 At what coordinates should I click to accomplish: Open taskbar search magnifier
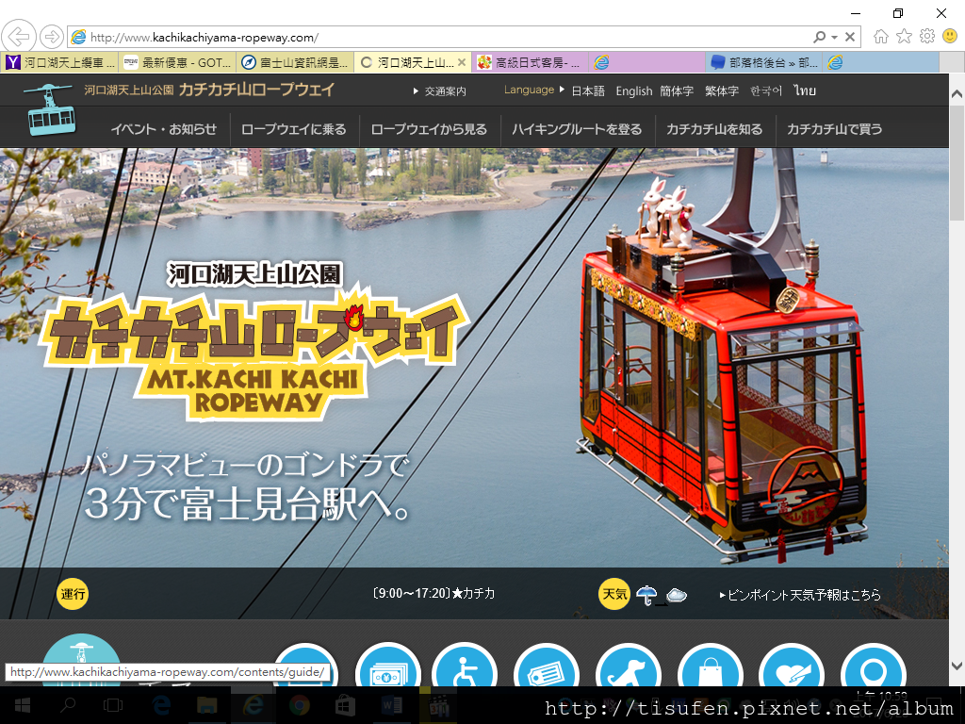(68, 705)
